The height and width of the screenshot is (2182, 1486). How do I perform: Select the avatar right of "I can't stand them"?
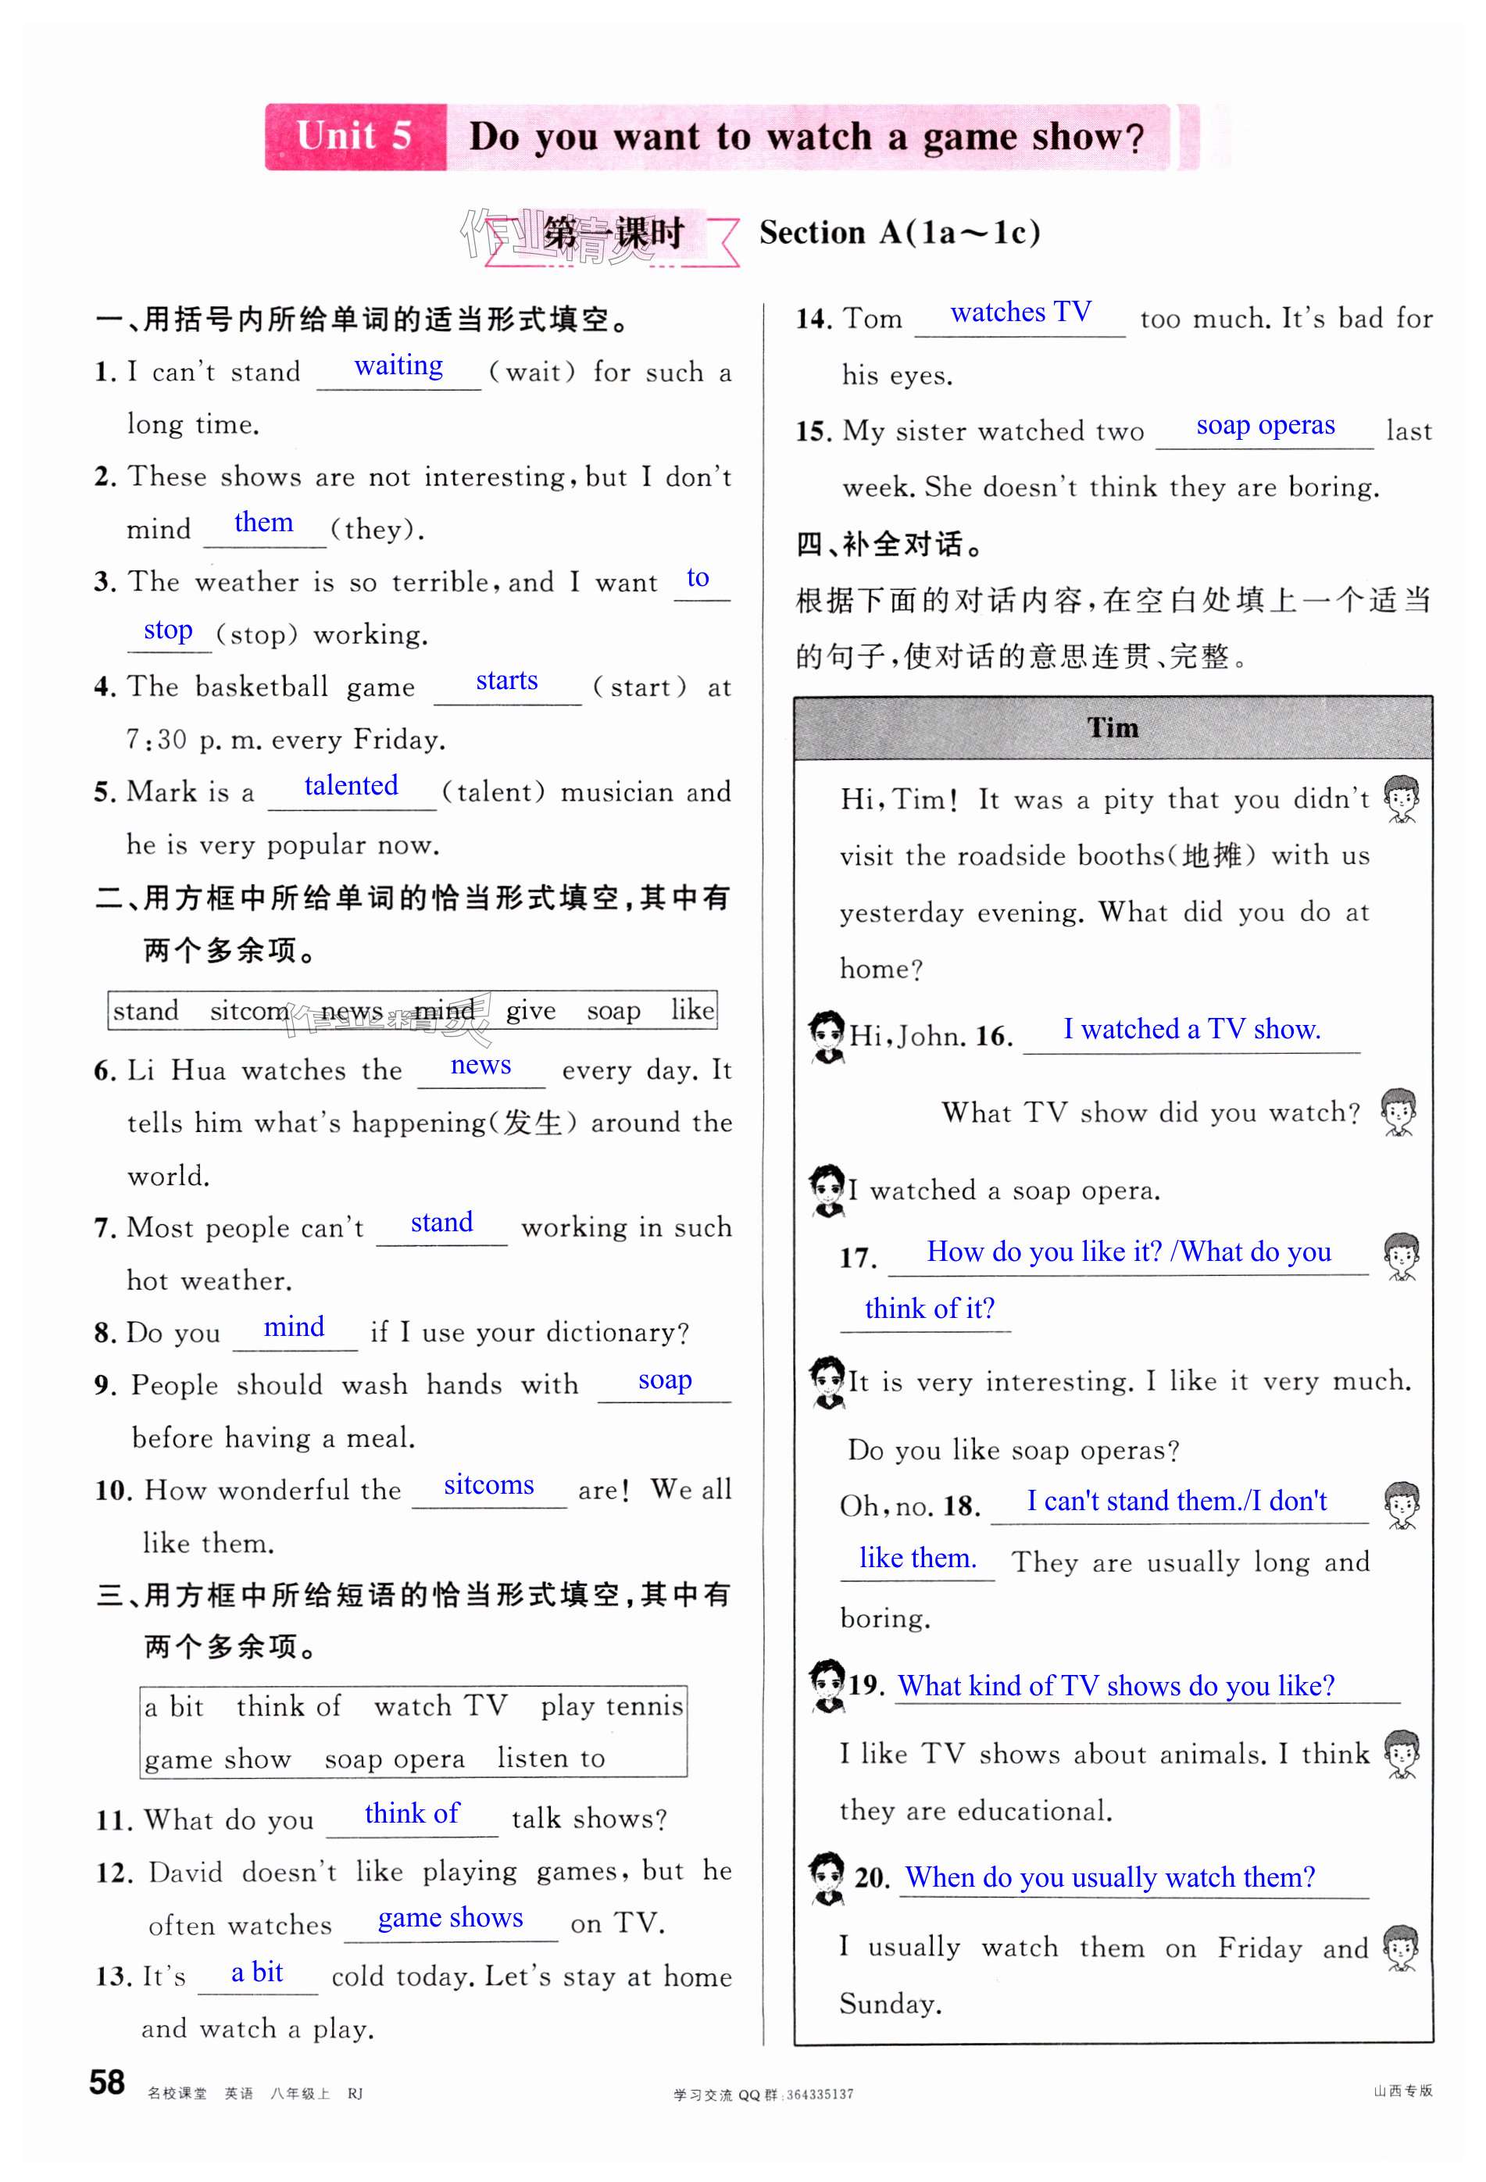pos(1401,1505)
